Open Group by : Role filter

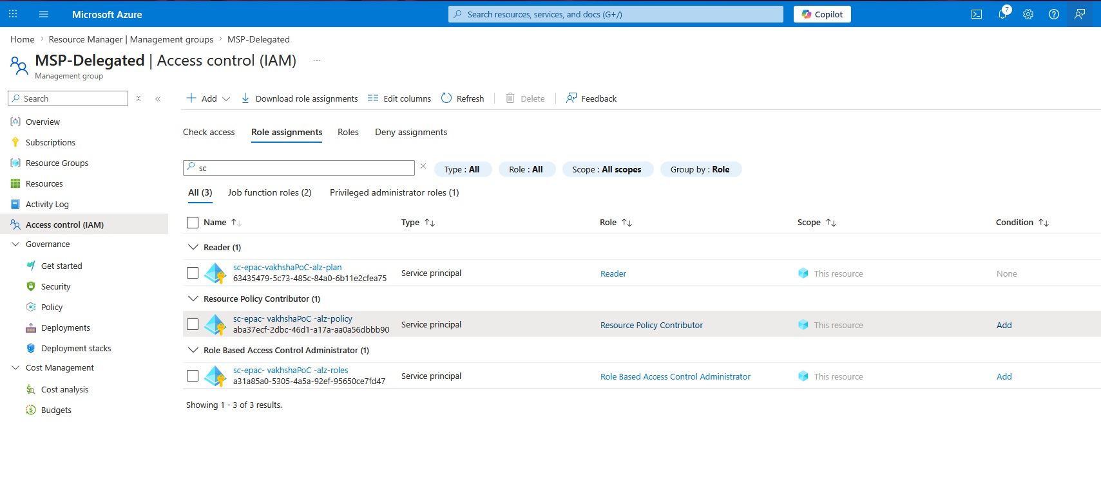point(700,169)
